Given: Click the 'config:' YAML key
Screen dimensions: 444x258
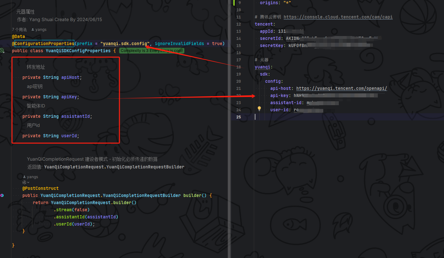Looking at the screenshot, I should coord(274,81).
